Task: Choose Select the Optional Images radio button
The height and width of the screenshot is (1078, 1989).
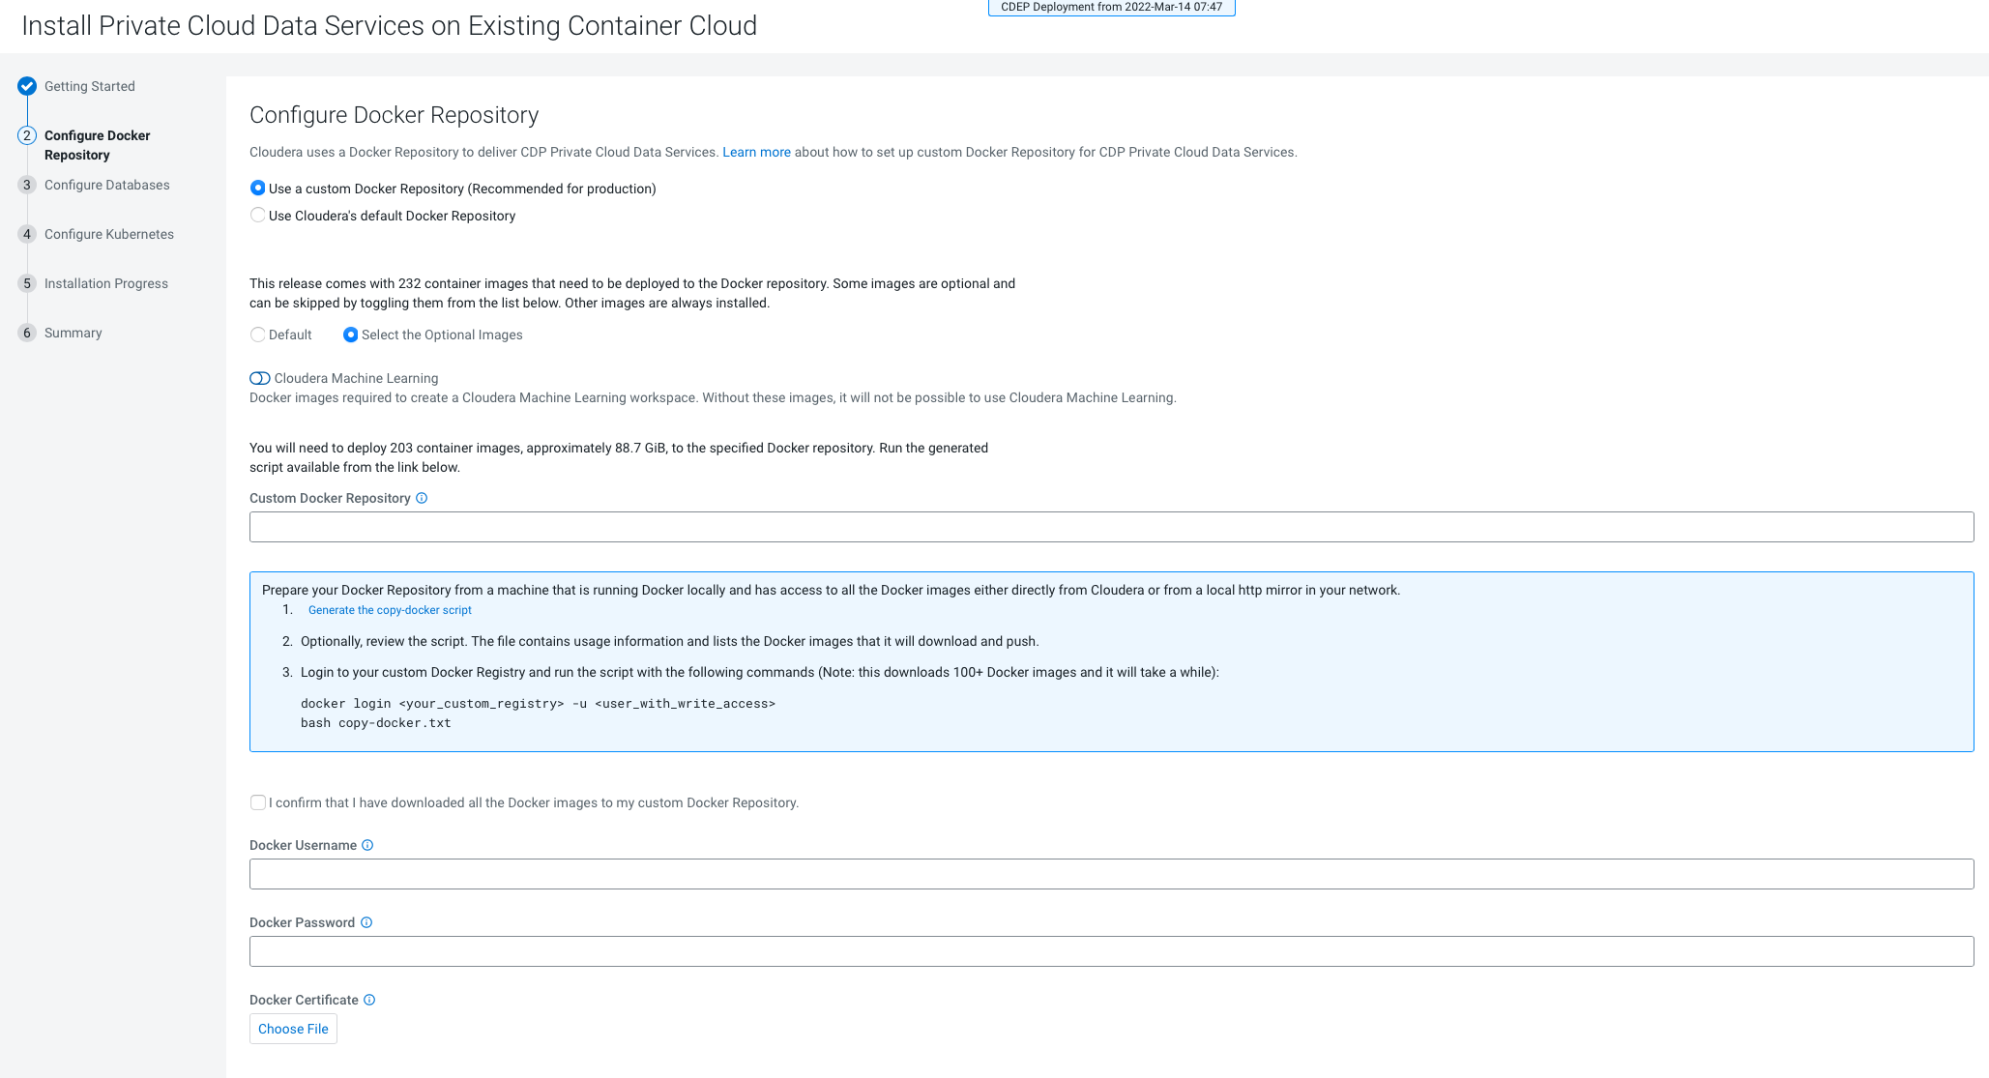Action: (351, 335)
